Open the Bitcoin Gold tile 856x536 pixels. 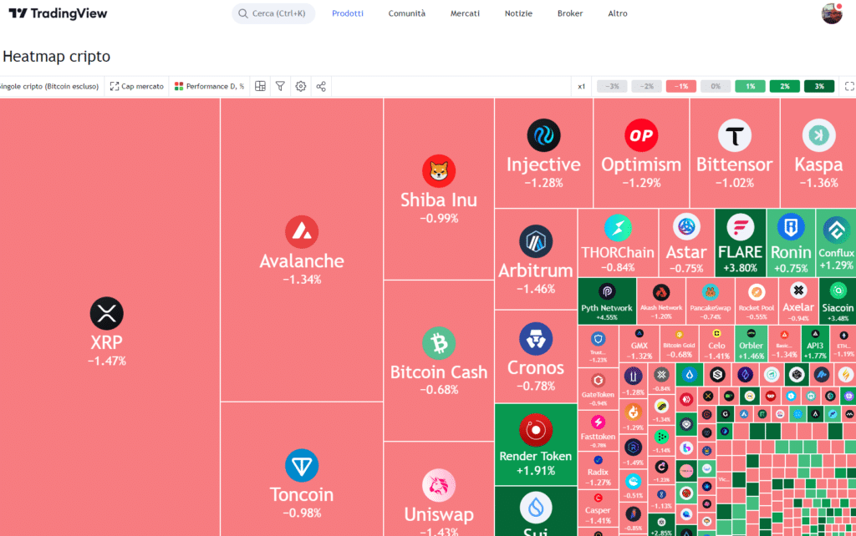(x=679, y=343)
